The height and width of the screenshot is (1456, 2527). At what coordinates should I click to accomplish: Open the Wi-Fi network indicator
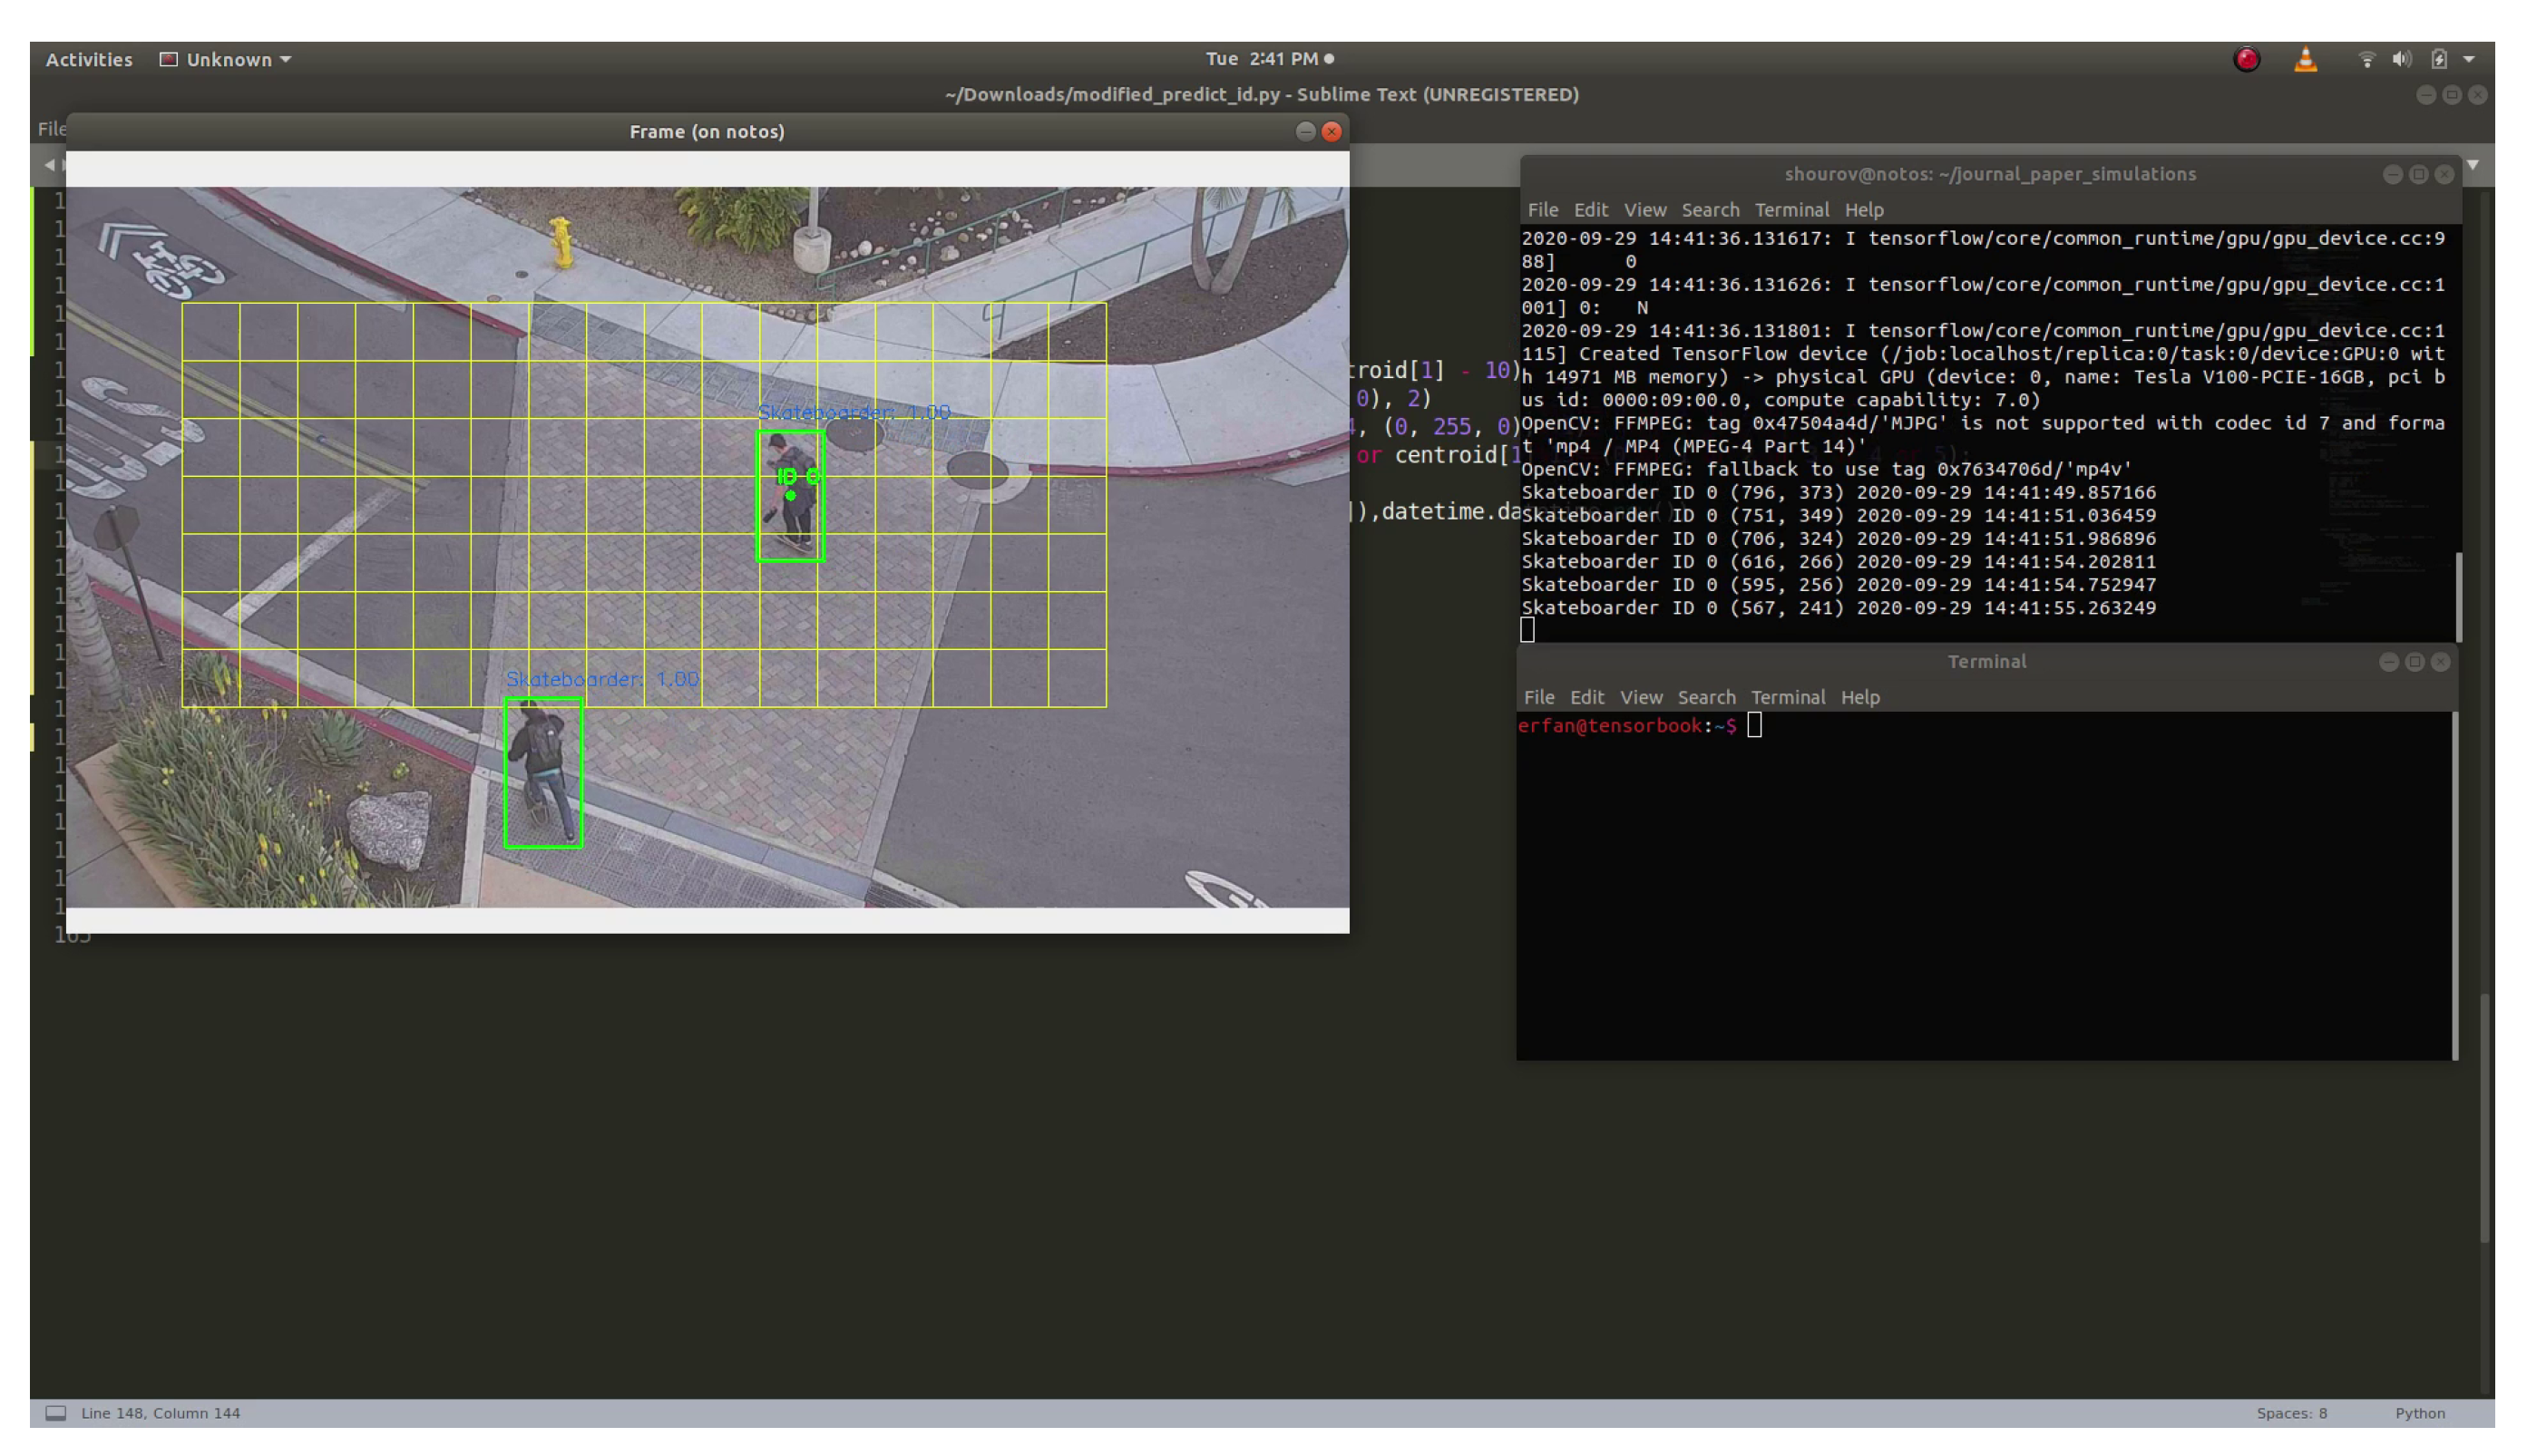coord(2366,60)
